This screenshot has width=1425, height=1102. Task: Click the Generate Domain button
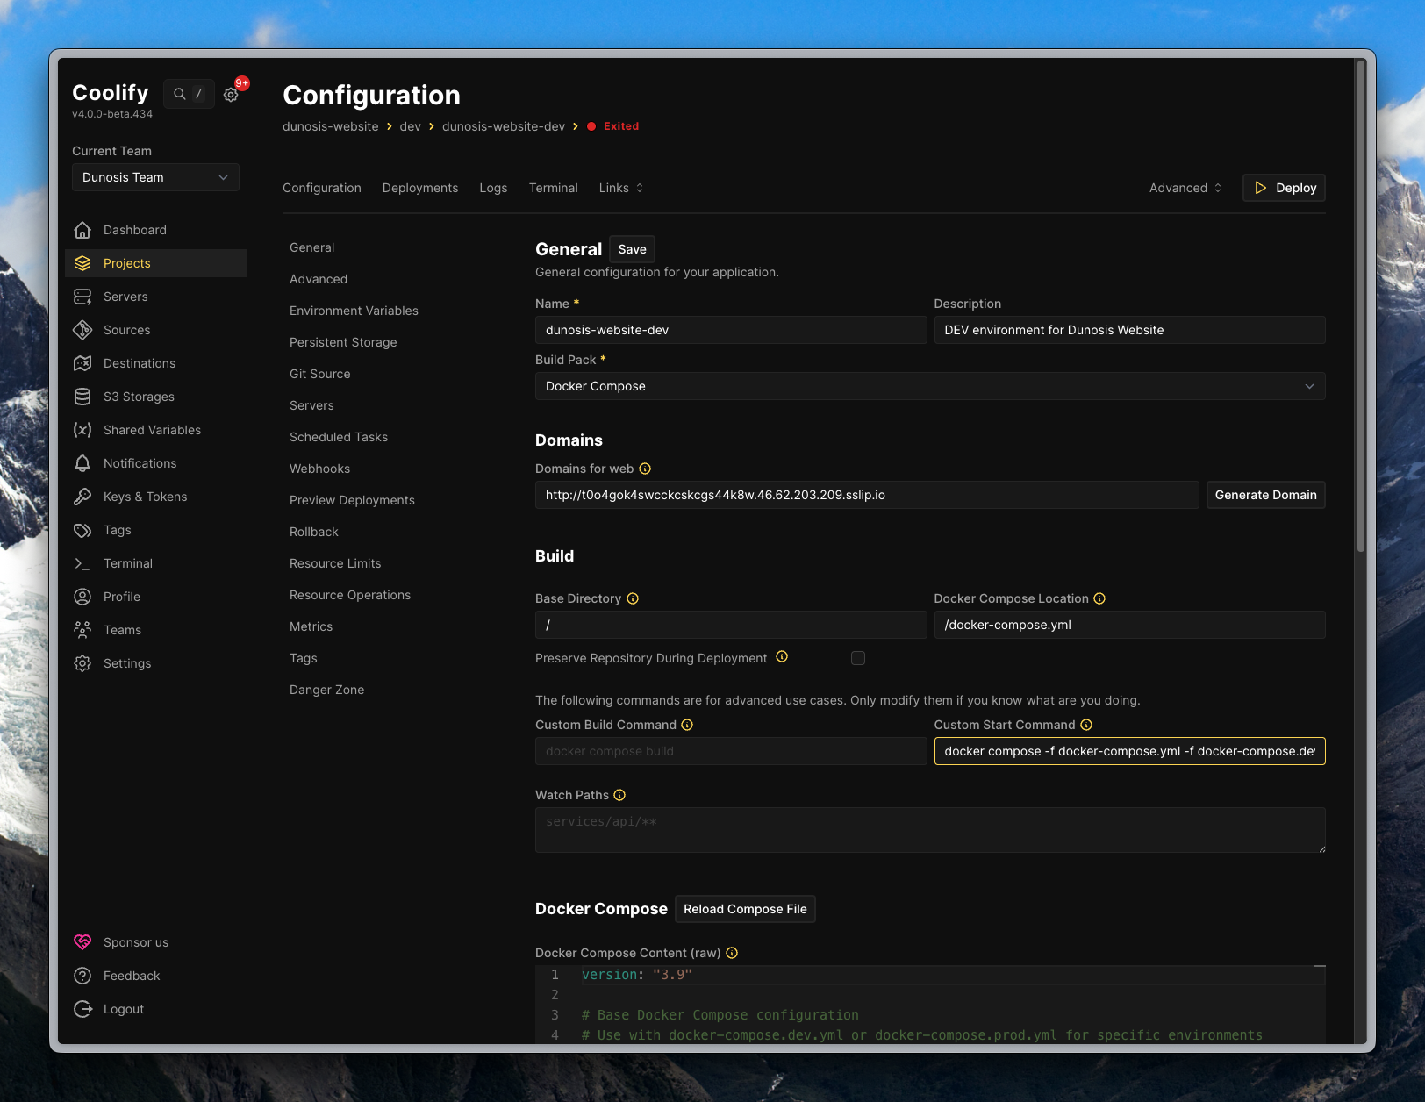[1265, 494]
